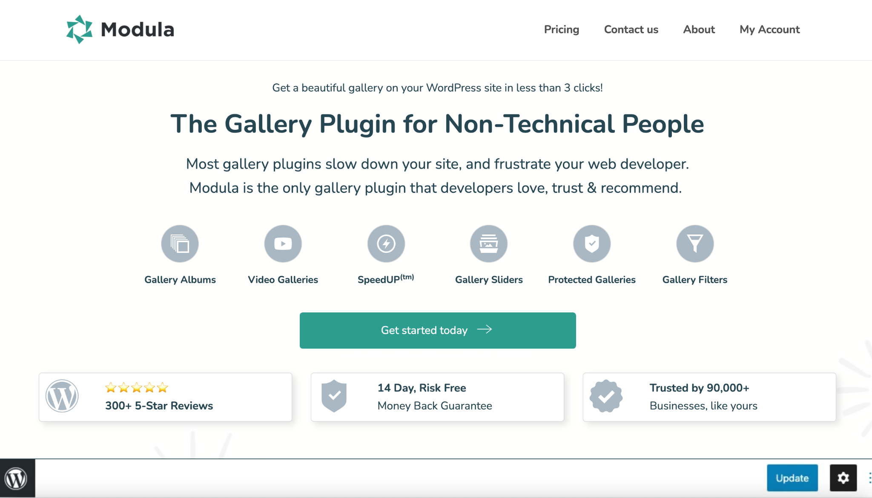The image size is (872, 498).
Task: Open the WordPress admin logo button
Action: point(16,478)
